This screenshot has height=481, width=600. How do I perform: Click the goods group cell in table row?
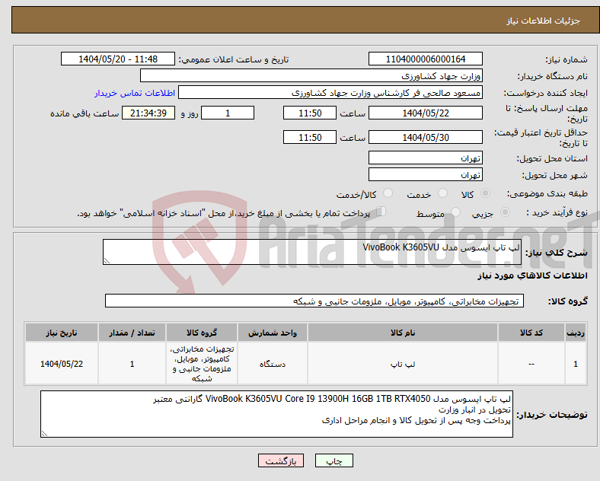coord(202,364)
